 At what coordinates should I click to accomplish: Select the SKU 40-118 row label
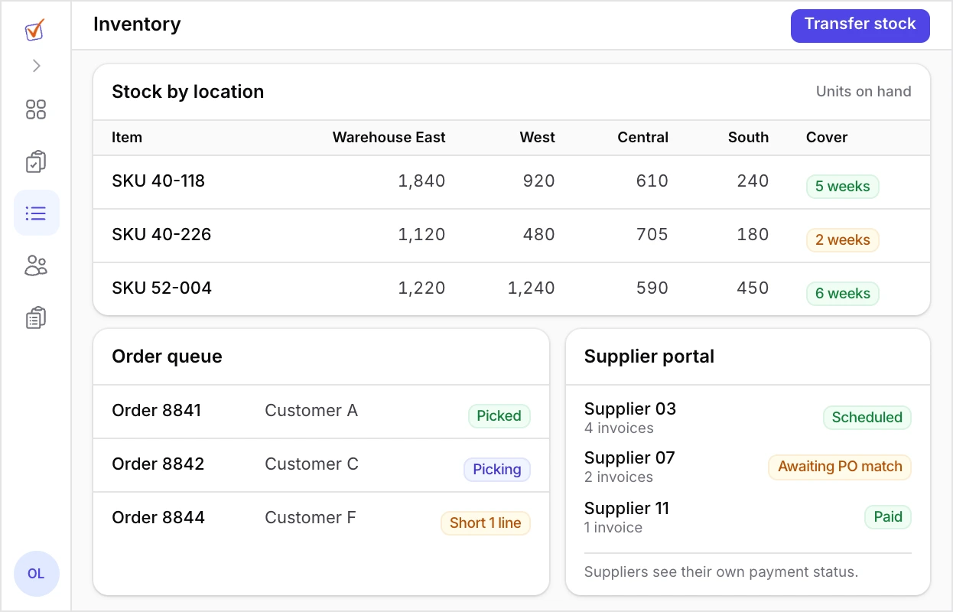coord(158,181)
